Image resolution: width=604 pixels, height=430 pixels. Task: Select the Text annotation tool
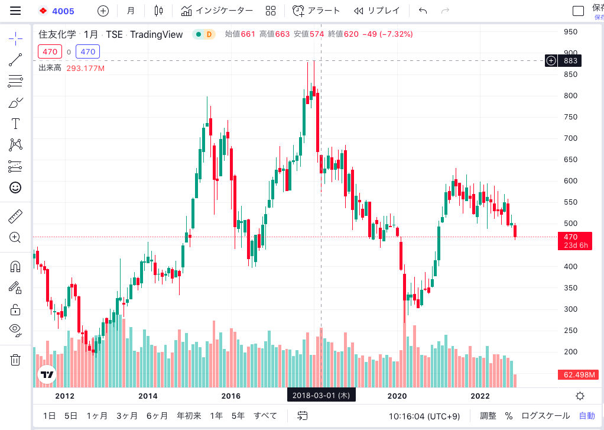pos(15,124)
